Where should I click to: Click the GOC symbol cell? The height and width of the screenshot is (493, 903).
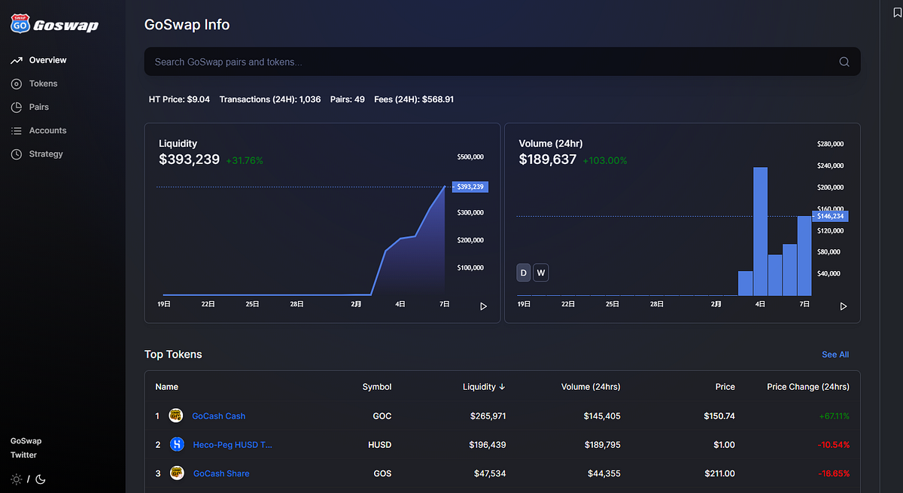coord(382,415)
